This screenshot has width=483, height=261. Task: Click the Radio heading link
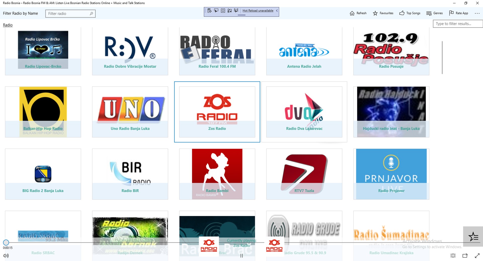(x=8, y=25)
